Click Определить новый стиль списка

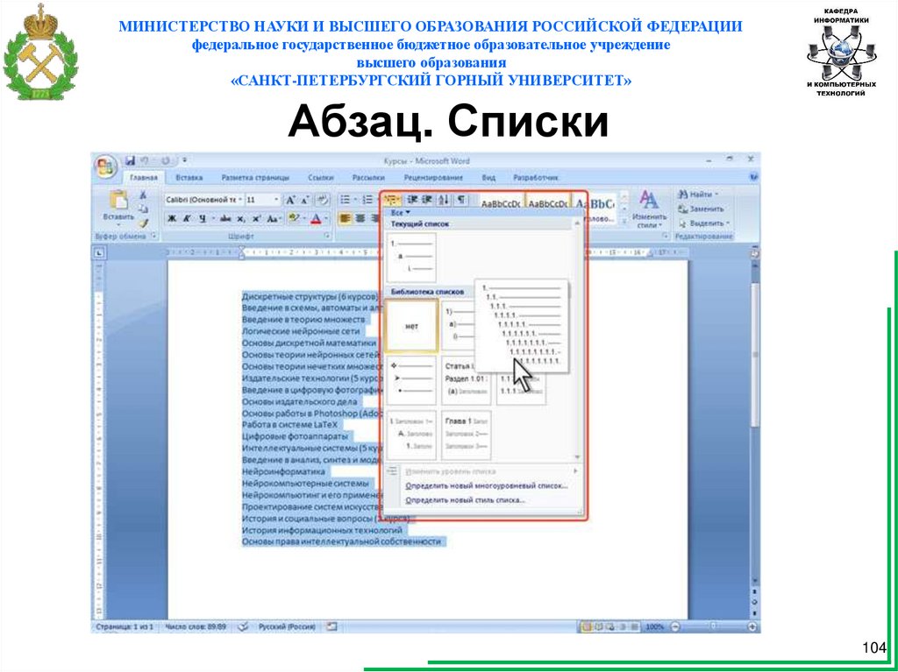pyautogui.click(x=465, y=500)
